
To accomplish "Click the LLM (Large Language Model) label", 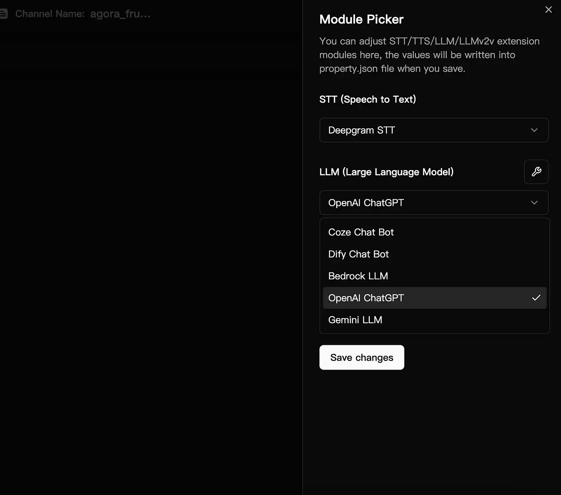I will (x=386, y=172).
